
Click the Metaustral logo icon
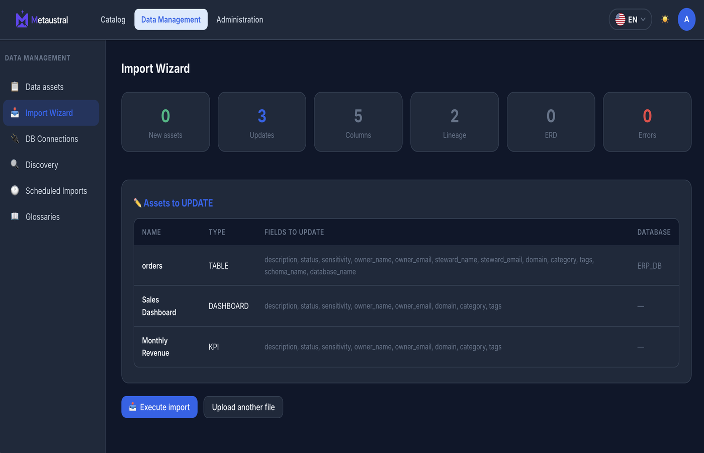click(22, 19)
